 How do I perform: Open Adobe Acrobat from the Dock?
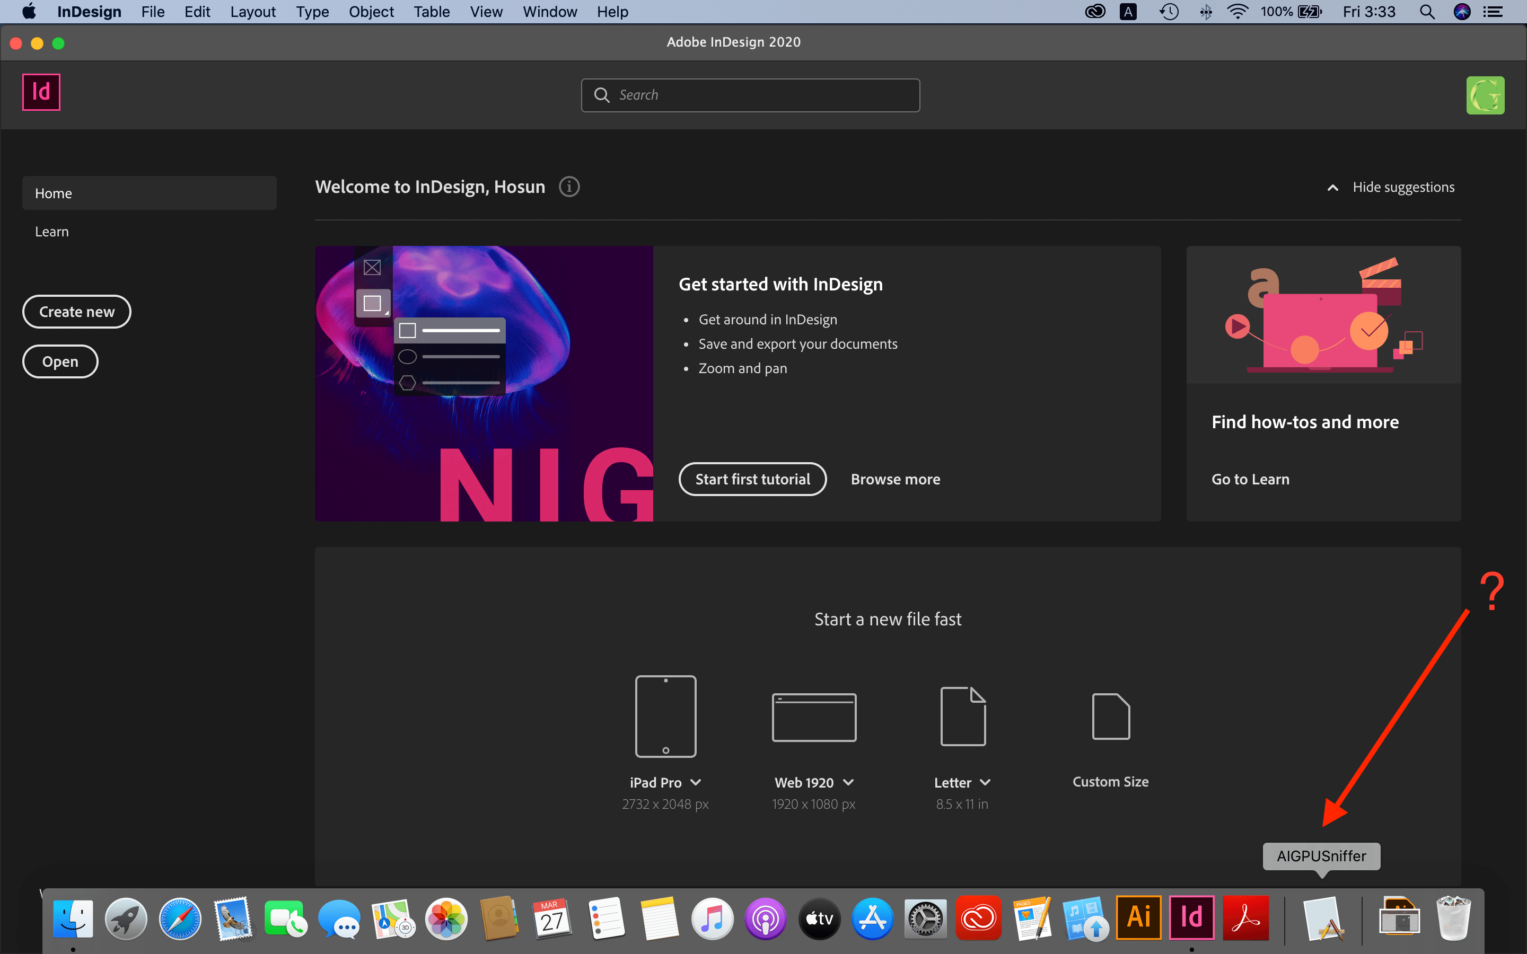1245,918
